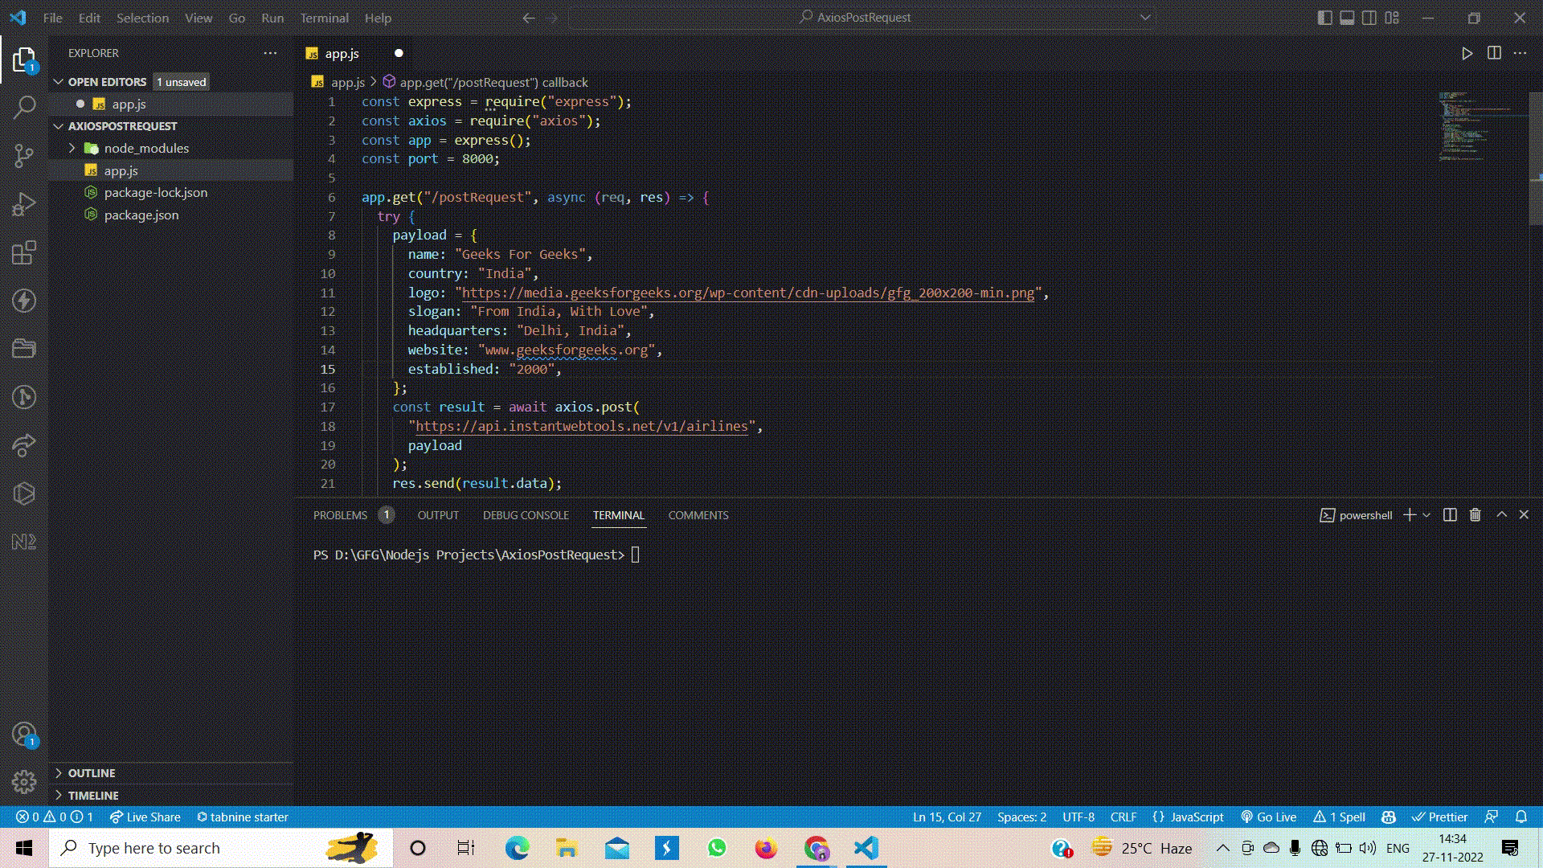Viewport: 1543px width, 868px height.
Task: Open the Source Control view
Action: click(24, 155)
